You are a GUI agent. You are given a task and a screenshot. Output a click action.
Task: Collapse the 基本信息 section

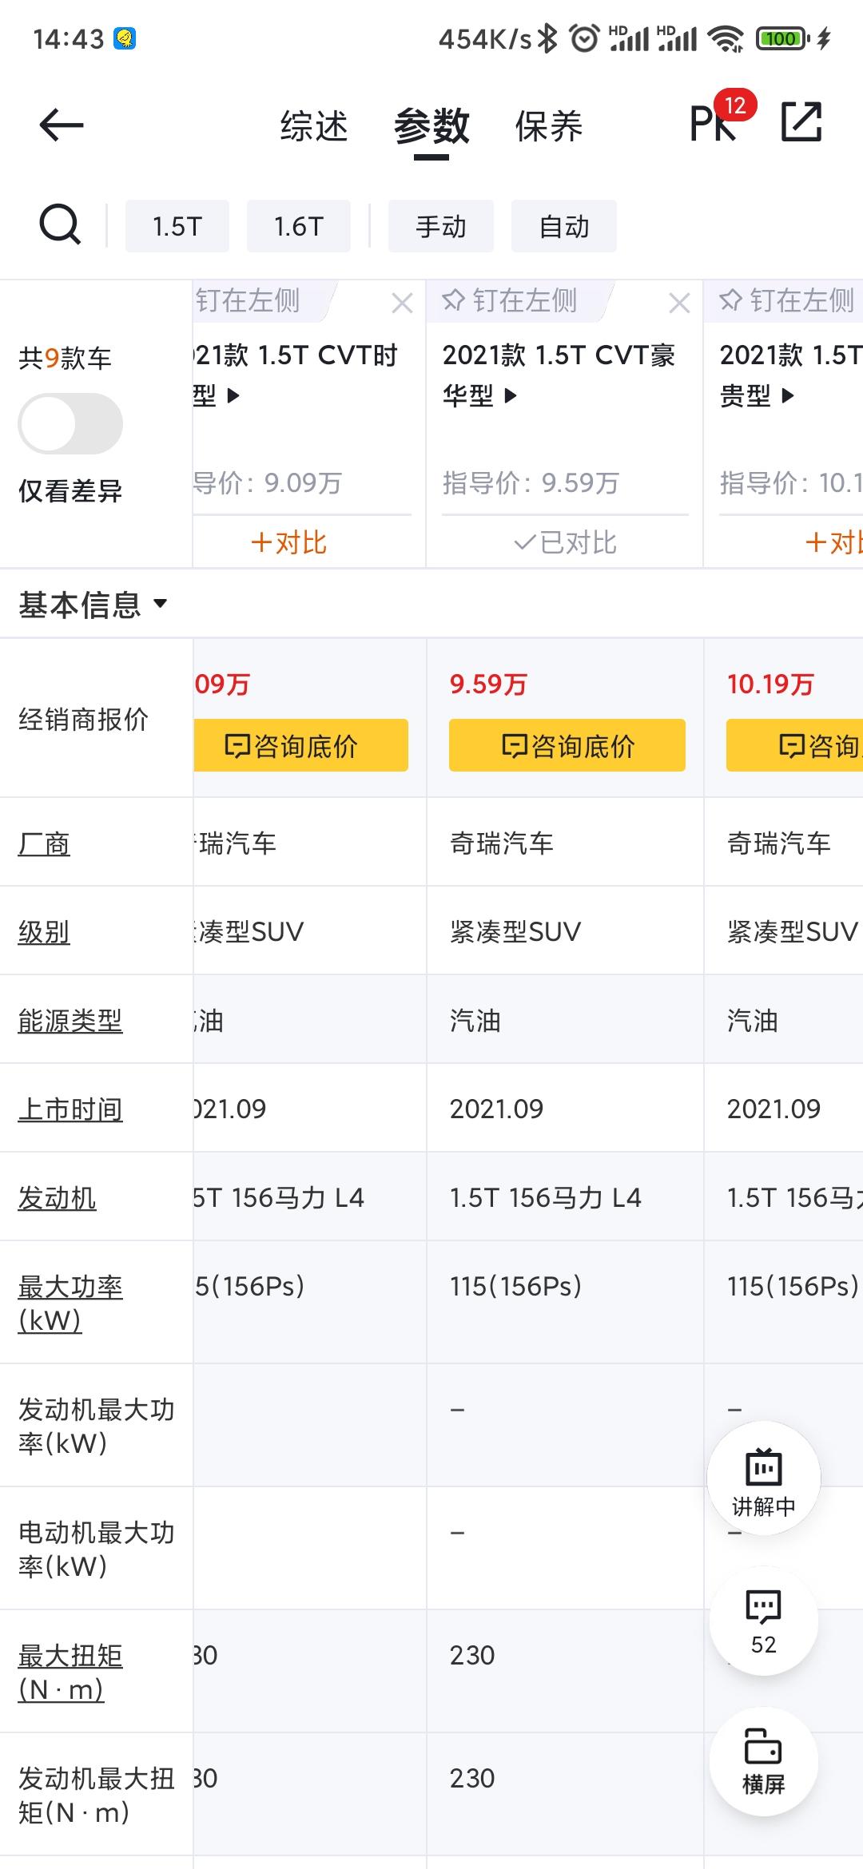[x=93, y=605]
